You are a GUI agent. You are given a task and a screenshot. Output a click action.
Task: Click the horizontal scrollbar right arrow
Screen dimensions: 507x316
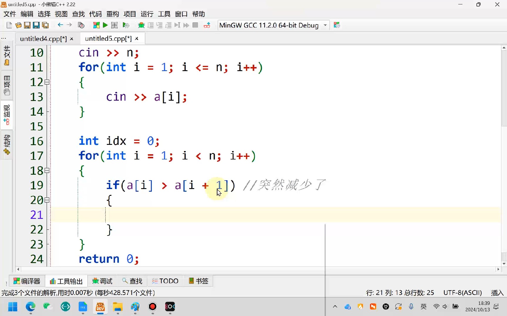498,269
